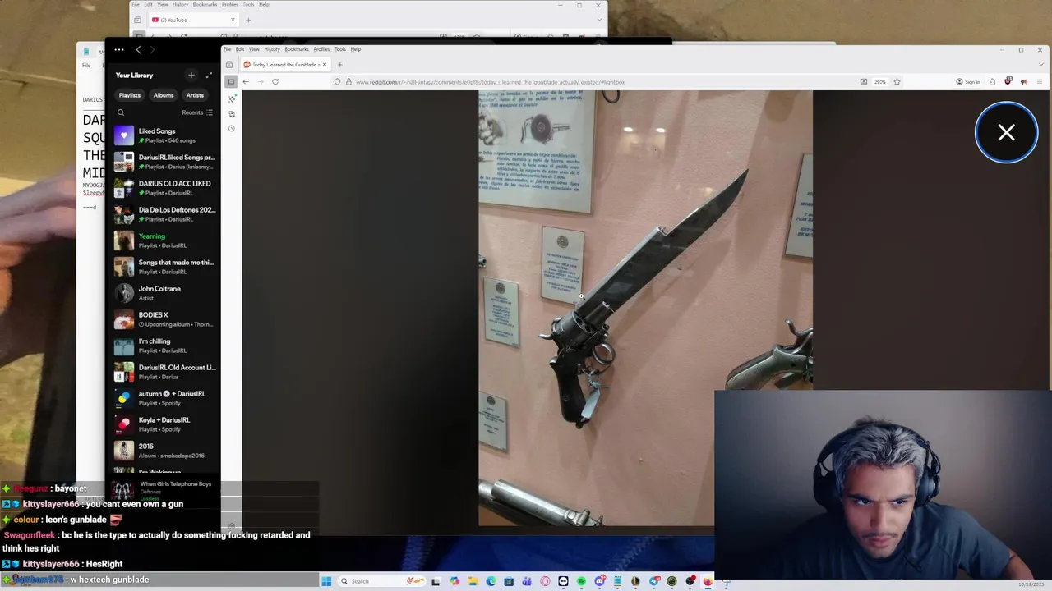
Task: Open Microsoft Store from the taskbar
Action: (x=509, y=581)
